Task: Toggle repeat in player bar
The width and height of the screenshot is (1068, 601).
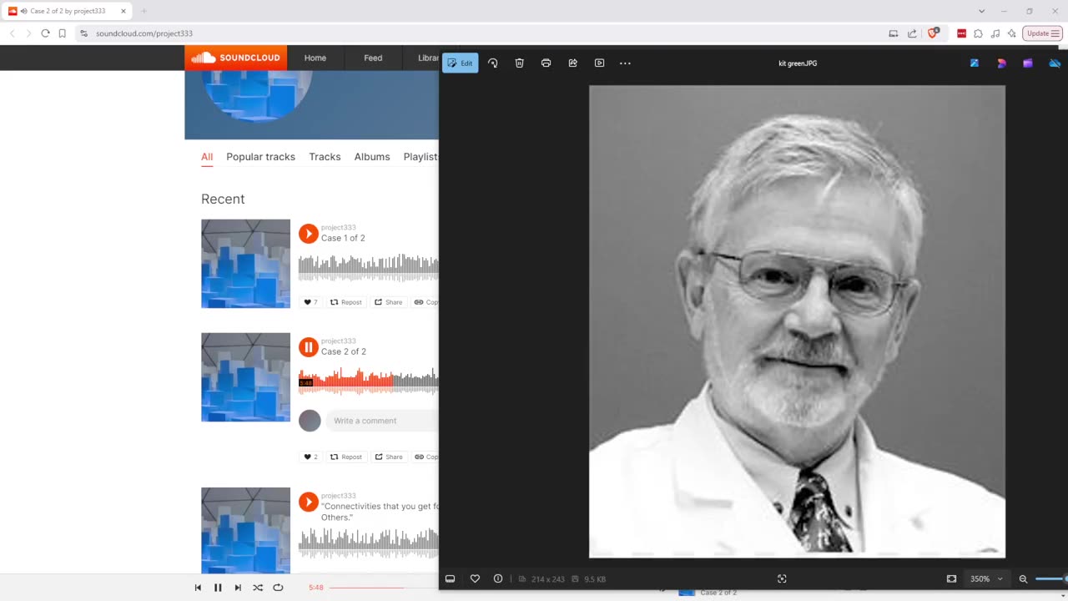Action: 278,588
